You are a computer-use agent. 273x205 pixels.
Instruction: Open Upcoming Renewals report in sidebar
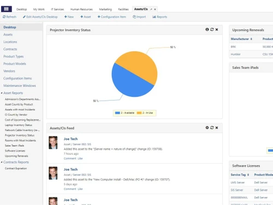(16, 156)
